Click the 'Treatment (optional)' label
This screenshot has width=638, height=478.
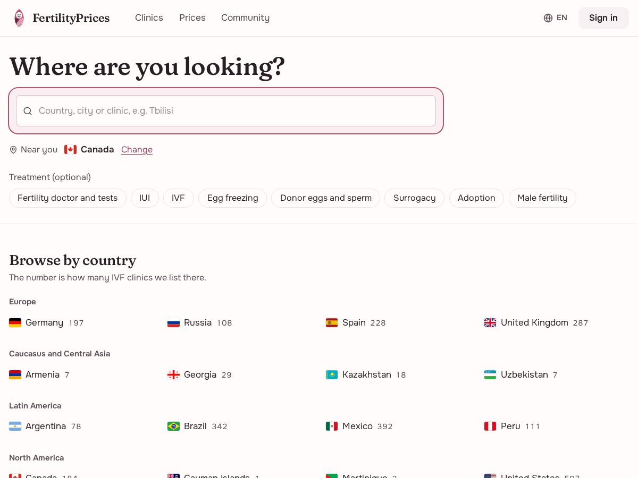pyautogui.click(x=50, y=177)
